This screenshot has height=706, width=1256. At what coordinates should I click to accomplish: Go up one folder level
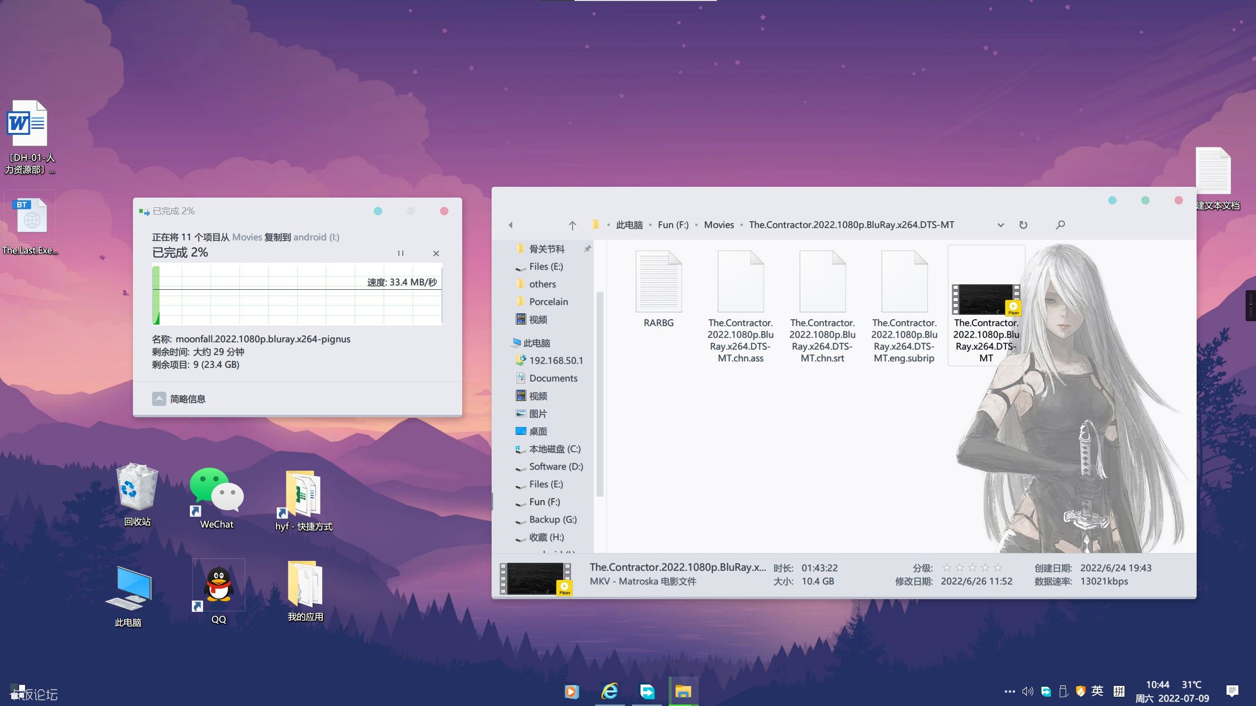coord(572,225)
